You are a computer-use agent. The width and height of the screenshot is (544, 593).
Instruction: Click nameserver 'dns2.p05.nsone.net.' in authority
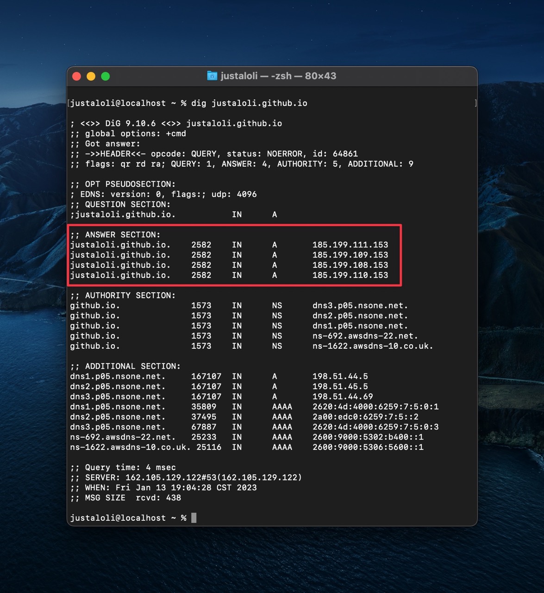pyautogui.click(x=361, y=316)
